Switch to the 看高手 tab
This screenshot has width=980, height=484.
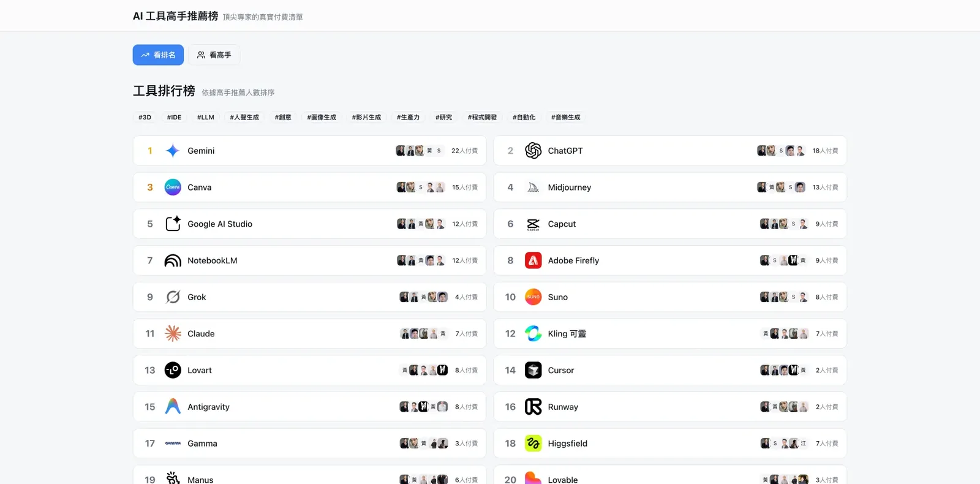tap(214, 55)
